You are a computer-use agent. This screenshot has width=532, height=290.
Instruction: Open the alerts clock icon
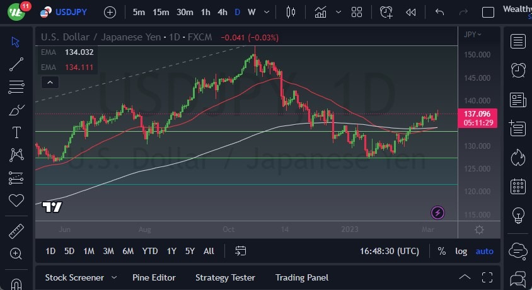coord(518,70)
